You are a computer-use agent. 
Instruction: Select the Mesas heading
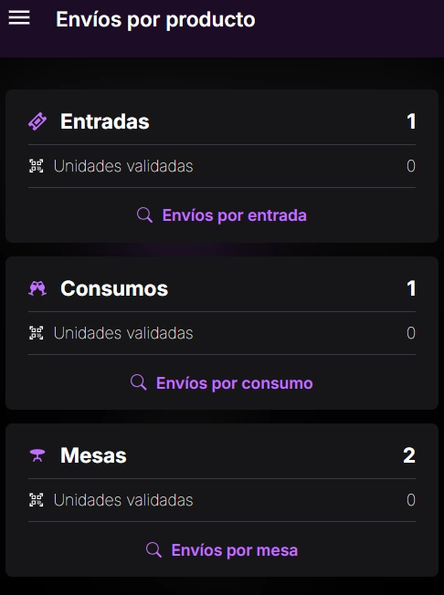pyautogui.click(x=93, y=455)
